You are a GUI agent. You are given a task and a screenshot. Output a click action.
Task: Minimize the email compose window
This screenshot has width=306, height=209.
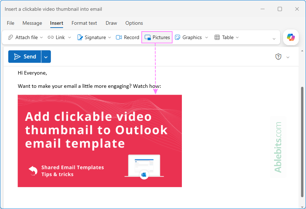(x=263, y=9)
